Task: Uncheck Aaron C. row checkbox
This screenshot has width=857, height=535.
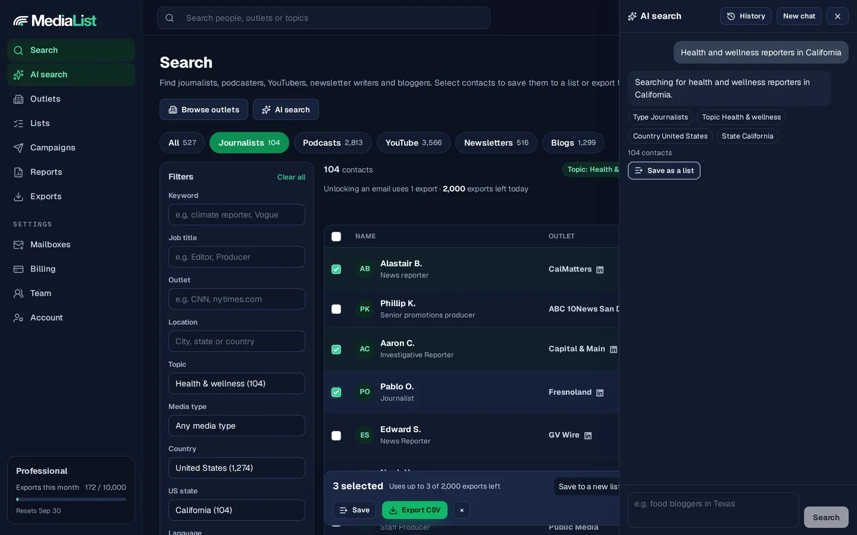Action: pos(336,350)
